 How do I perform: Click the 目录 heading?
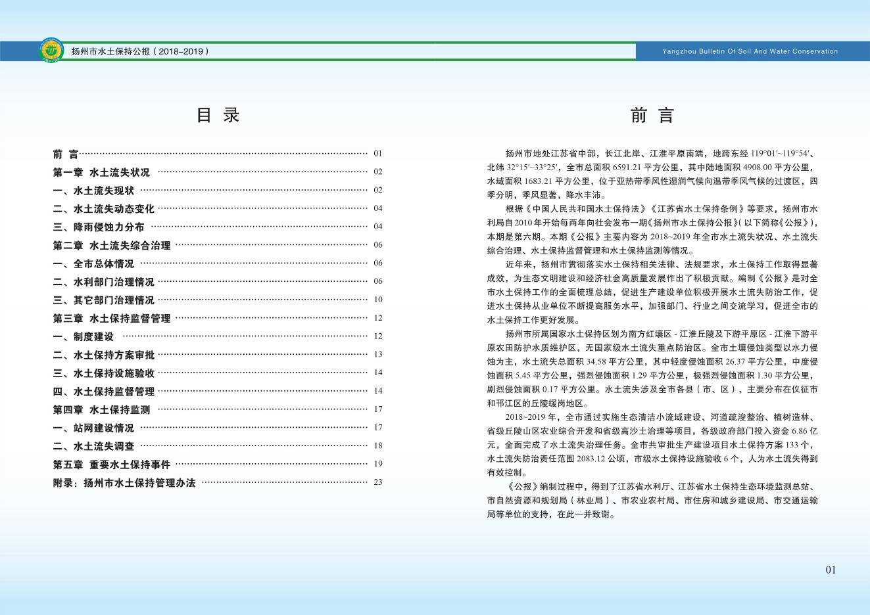[x=218, y=115]
